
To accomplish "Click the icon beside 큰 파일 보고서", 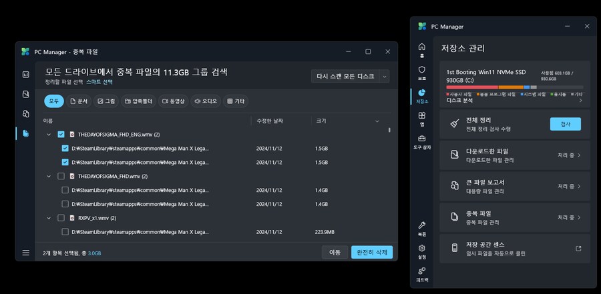I will (x=455, y=186).
